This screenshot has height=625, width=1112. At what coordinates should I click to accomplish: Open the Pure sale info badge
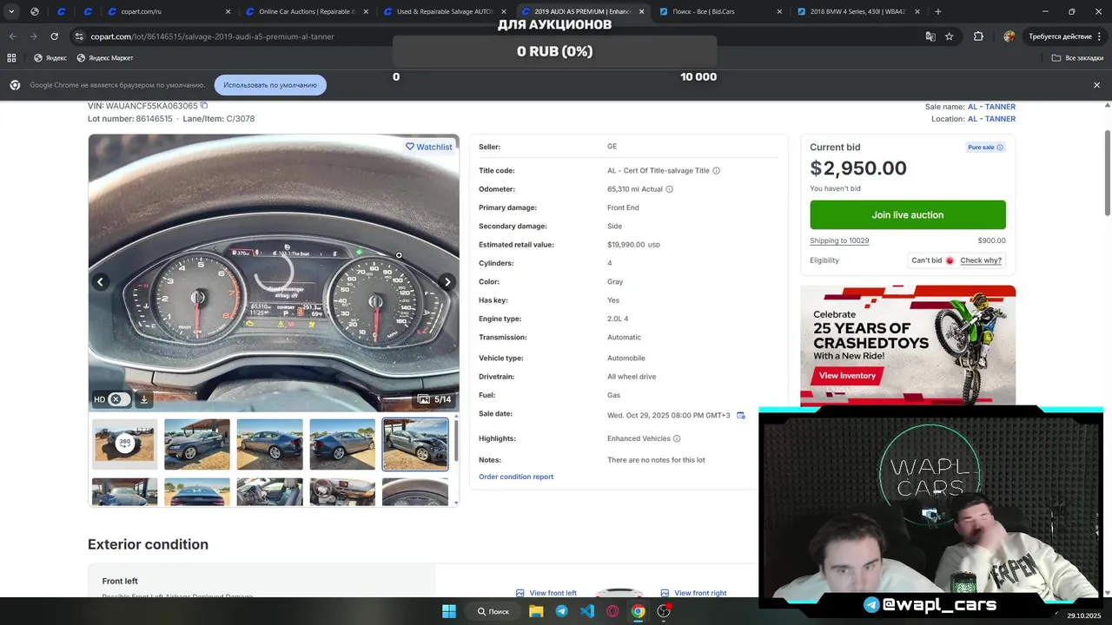click(986, 148)
